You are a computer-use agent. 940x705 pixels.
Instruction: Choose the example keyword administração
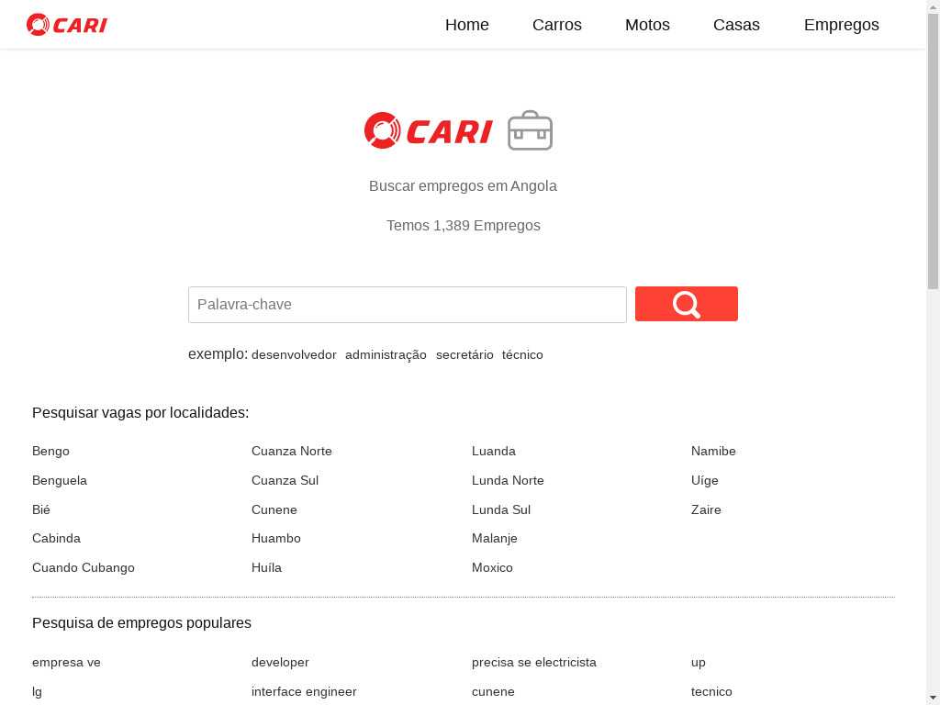point(386,355)
